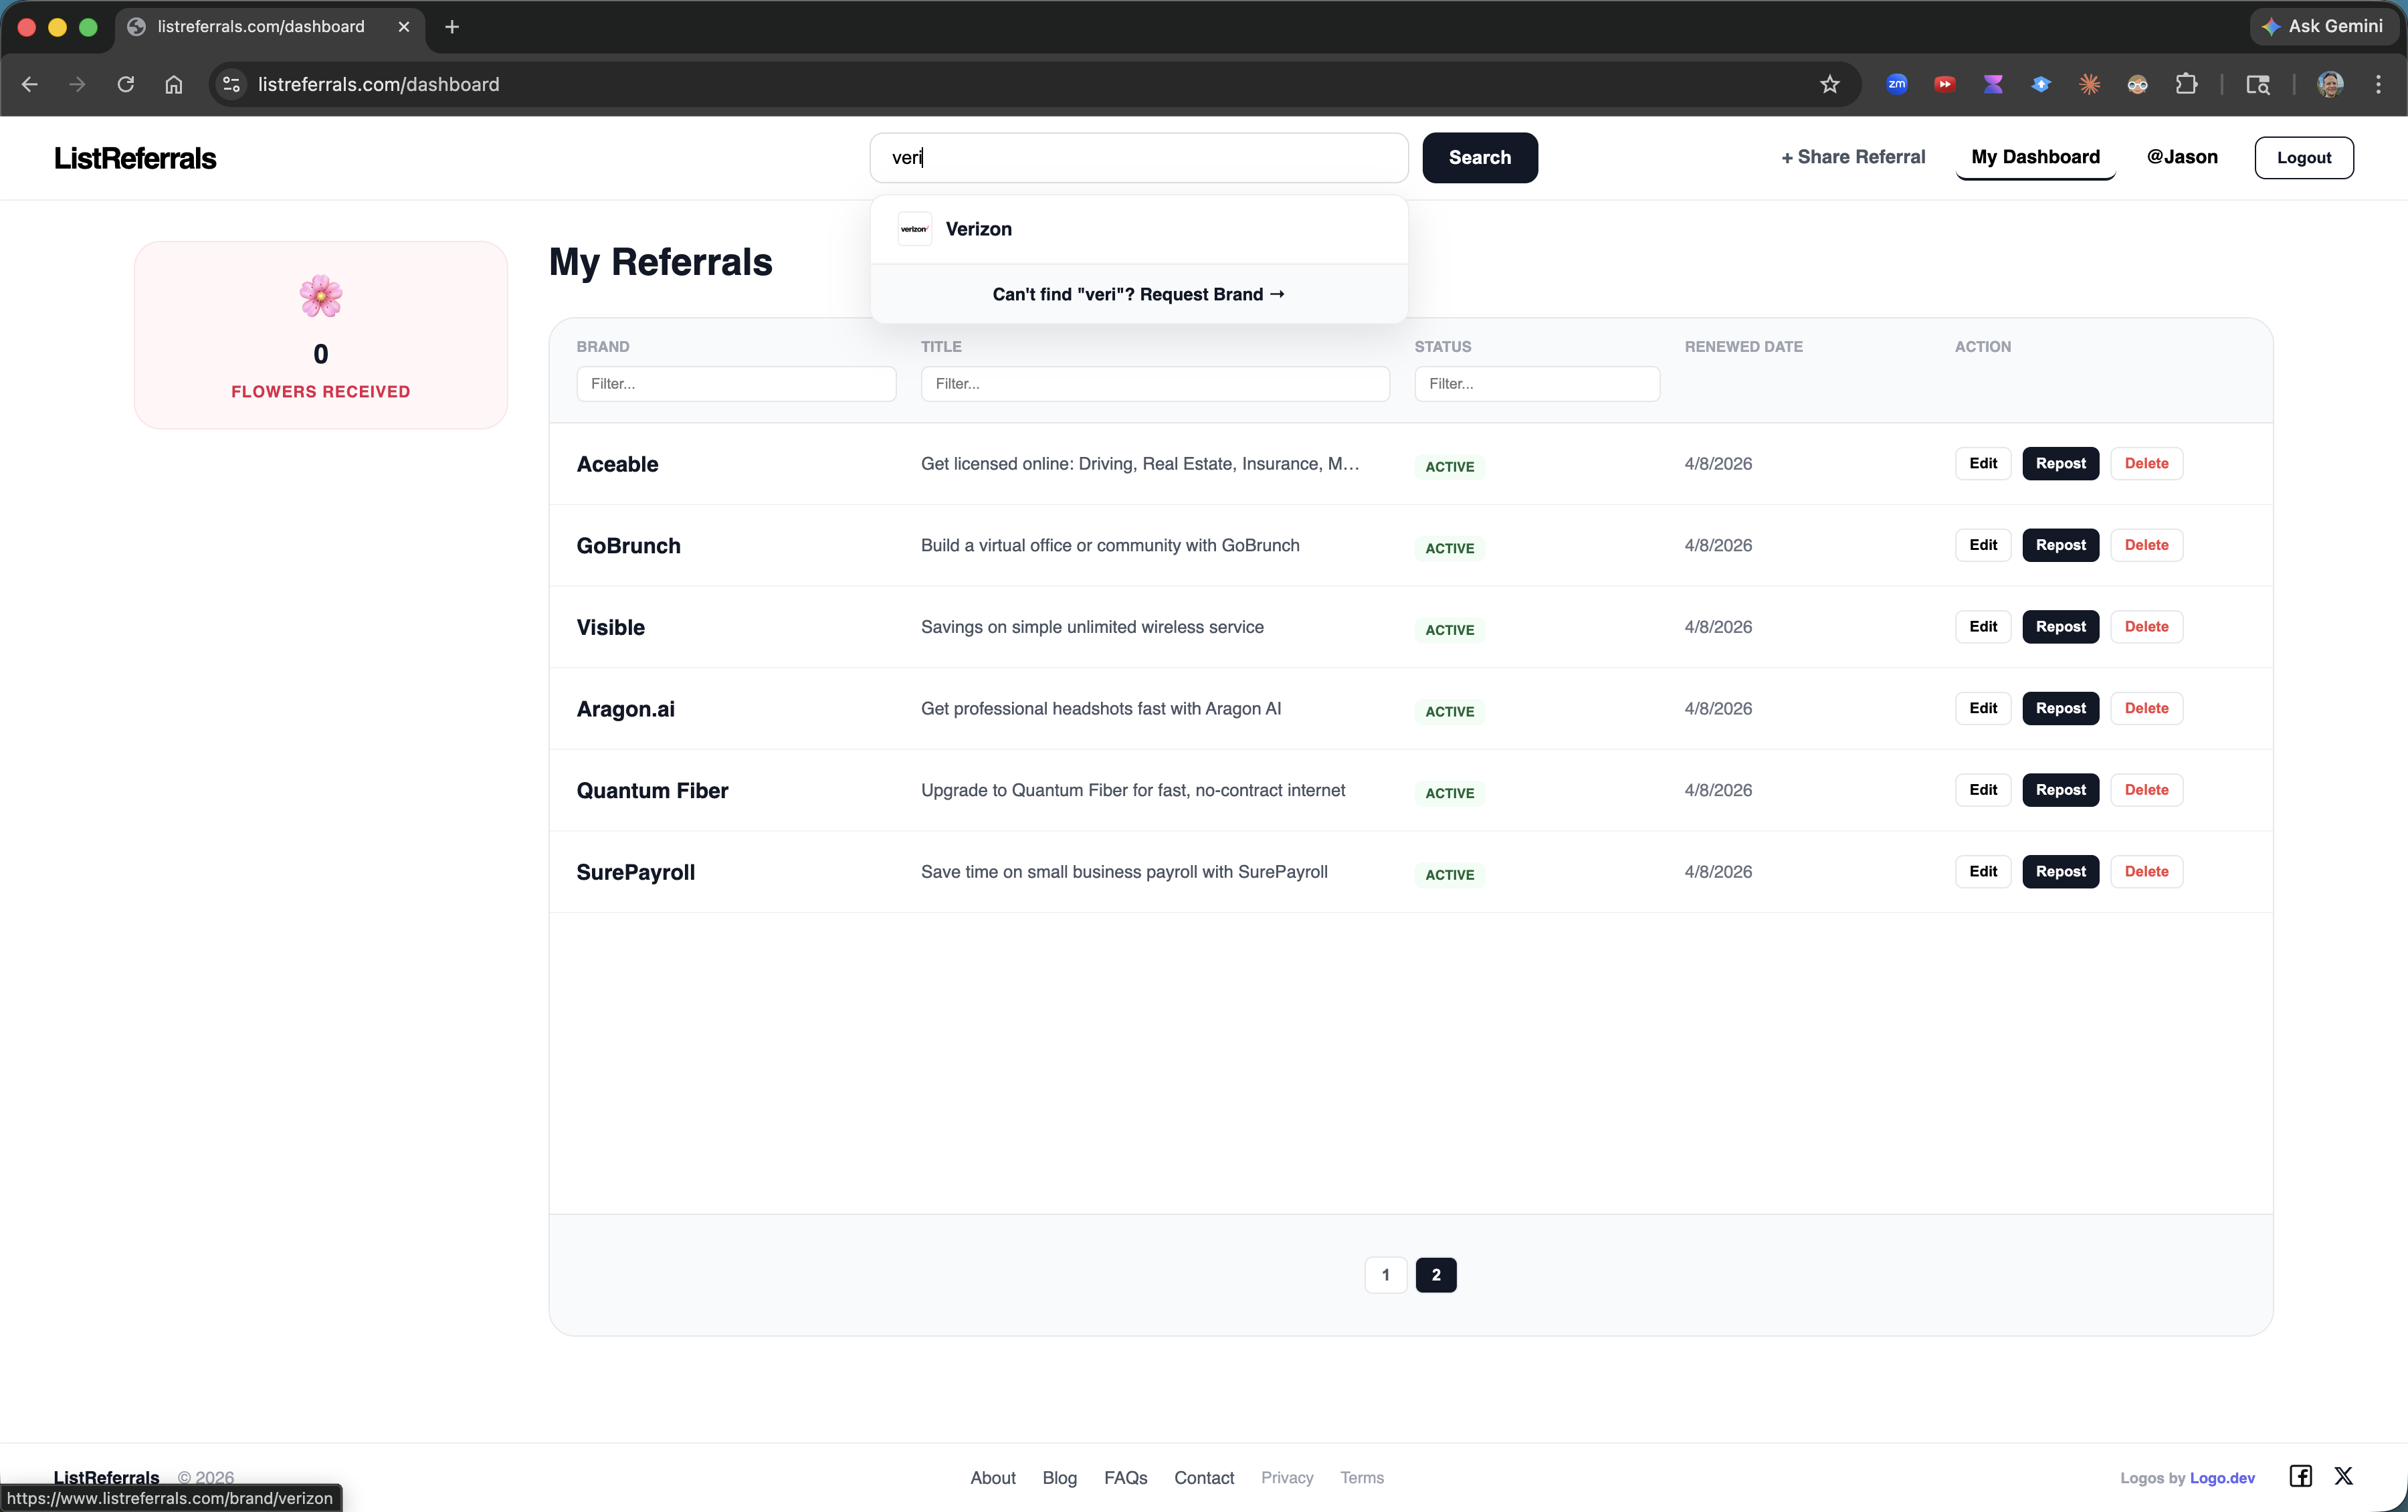Click the browser home icon
2408x1512 pixels.
coord(174,84)
